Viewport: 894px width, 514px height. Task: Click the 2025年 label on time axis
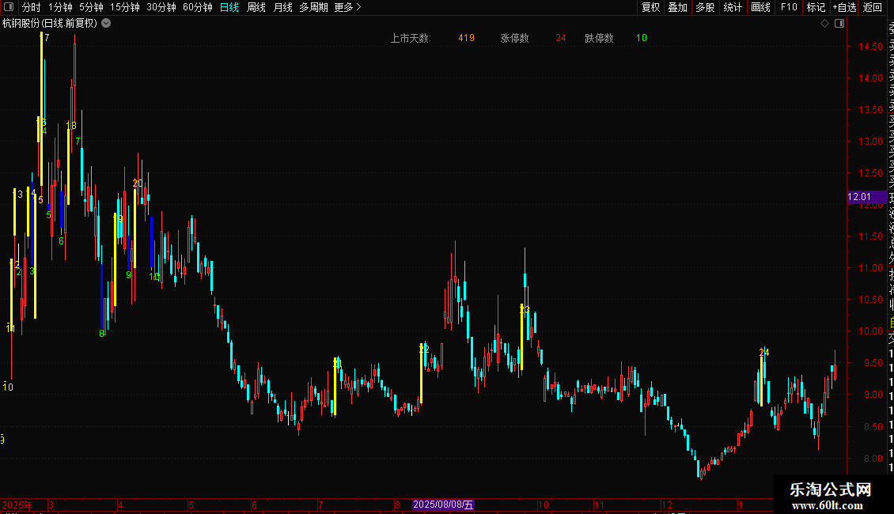point(17,505)
